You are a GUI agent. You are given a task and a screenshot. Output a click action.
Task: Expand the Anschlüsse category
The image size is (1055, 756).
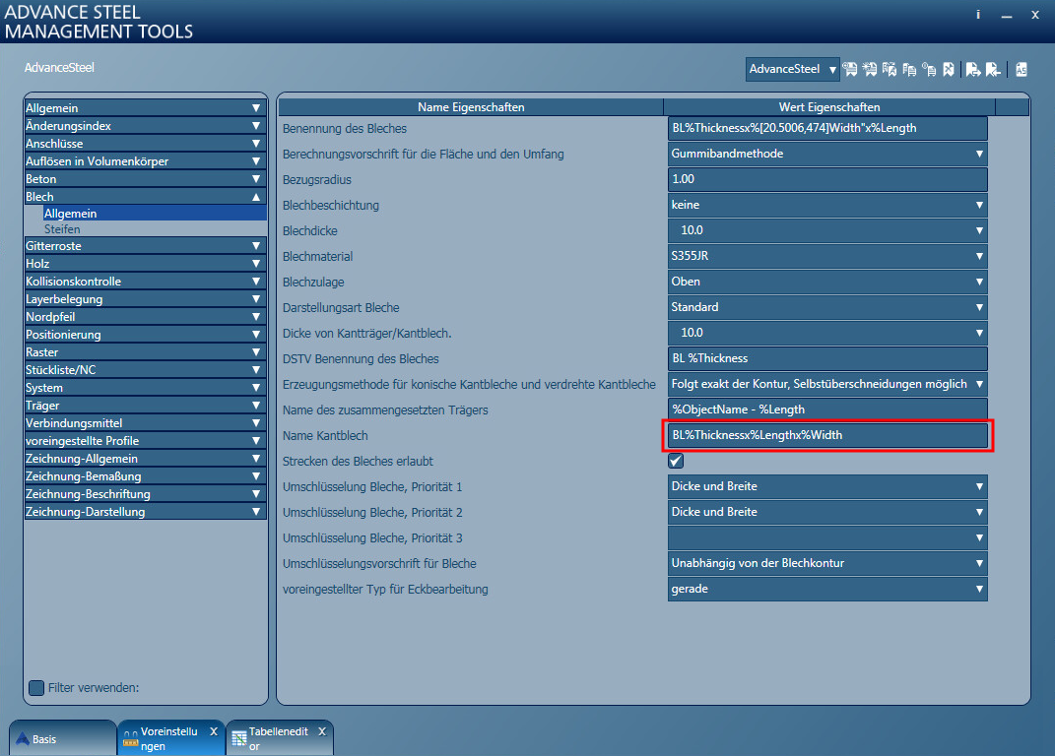[x=146, y=144]
